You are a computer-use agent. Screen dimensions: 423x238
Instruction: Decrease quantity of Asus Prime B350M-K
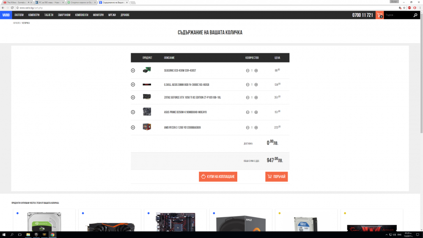pos(247,112)
